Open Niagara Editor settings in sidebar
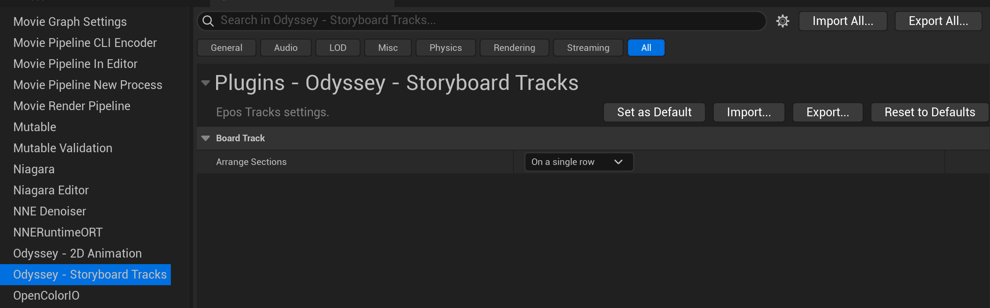Image resolution: width=990 pixels, height=308 pixels. click(x=51, y=190)
